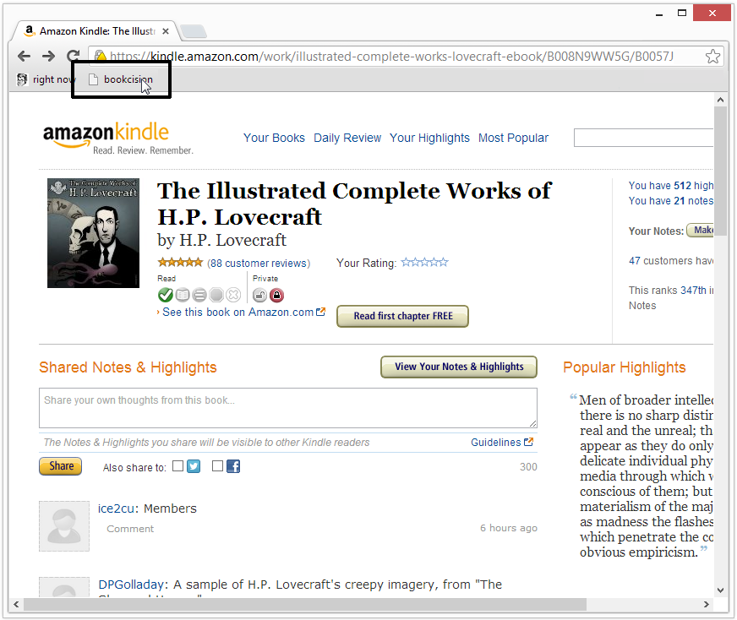This screenshot has height=620, width=737.
Task: Open ice2cu avatar image
Action: [64, 526]
